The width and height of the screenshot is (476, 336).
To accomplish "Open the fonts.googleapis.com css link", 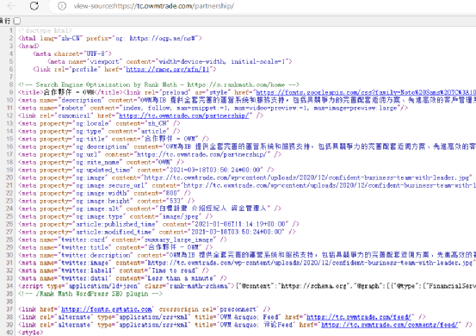I will coord(366,92).
